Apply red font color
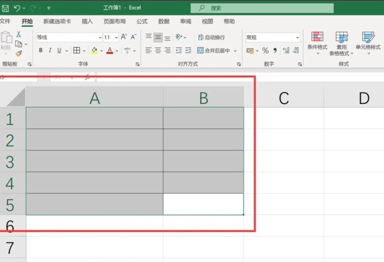The height and width of the screenshot is (262, 384). pos(110,50)
